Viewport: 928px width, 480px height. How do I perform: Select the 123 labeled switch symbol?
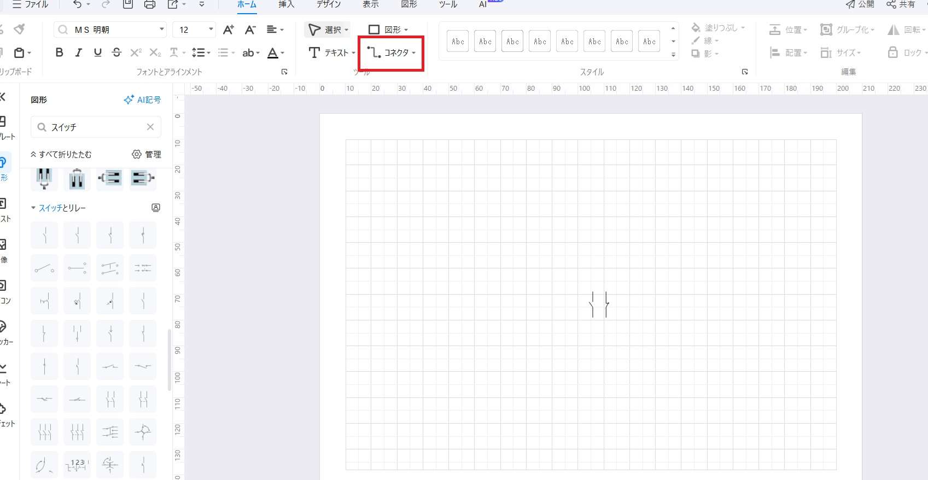(x=77, y=465)
